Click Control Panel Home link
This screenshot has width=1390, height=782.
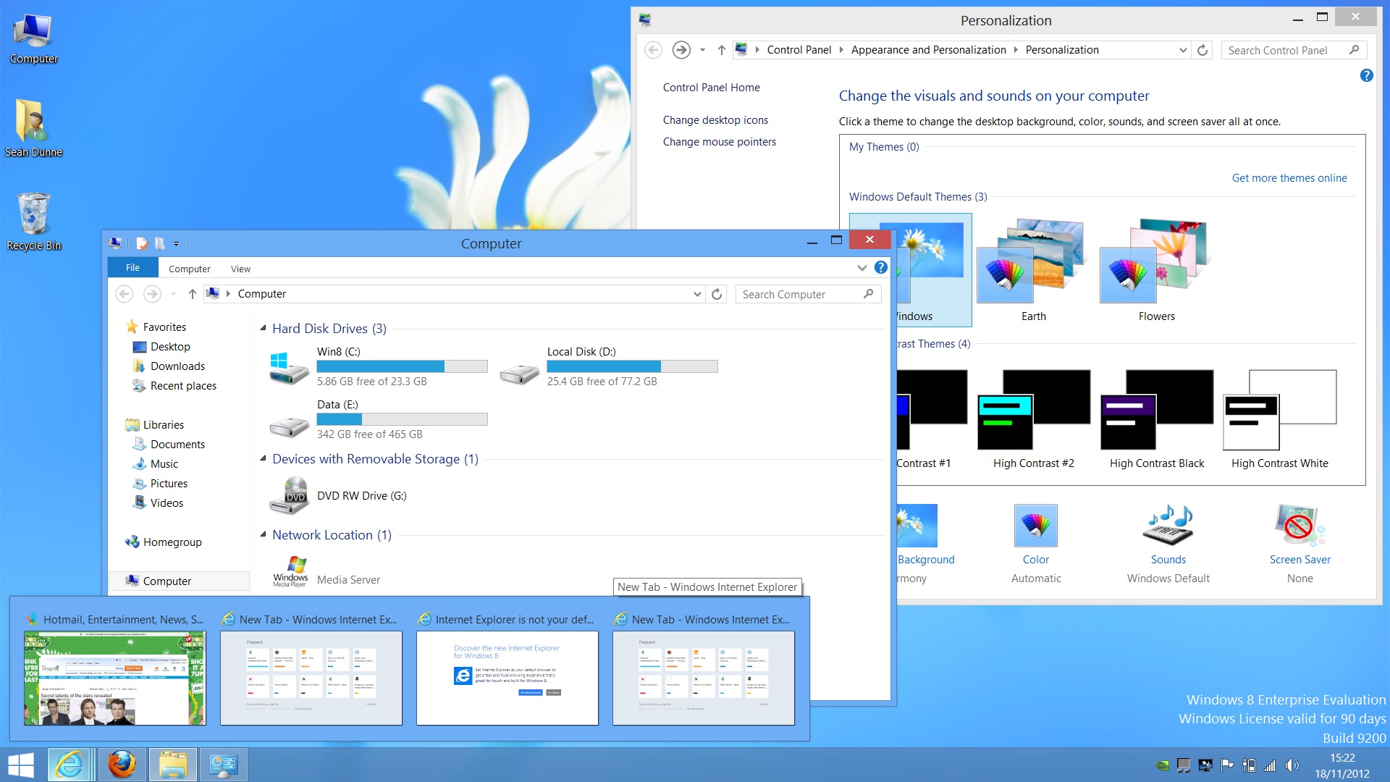pyautogui.click(x=712, y=88)
